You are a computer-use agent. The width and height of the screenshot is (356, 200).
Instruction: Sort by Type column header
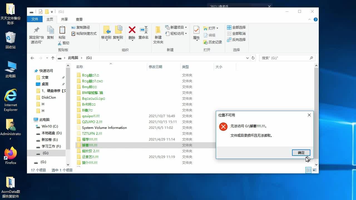(x=197, y=67)
